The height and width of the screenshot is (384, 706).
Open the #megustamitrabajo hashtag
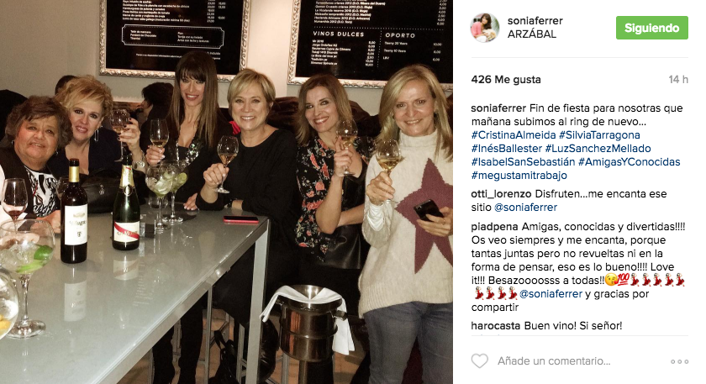point(519,176)
